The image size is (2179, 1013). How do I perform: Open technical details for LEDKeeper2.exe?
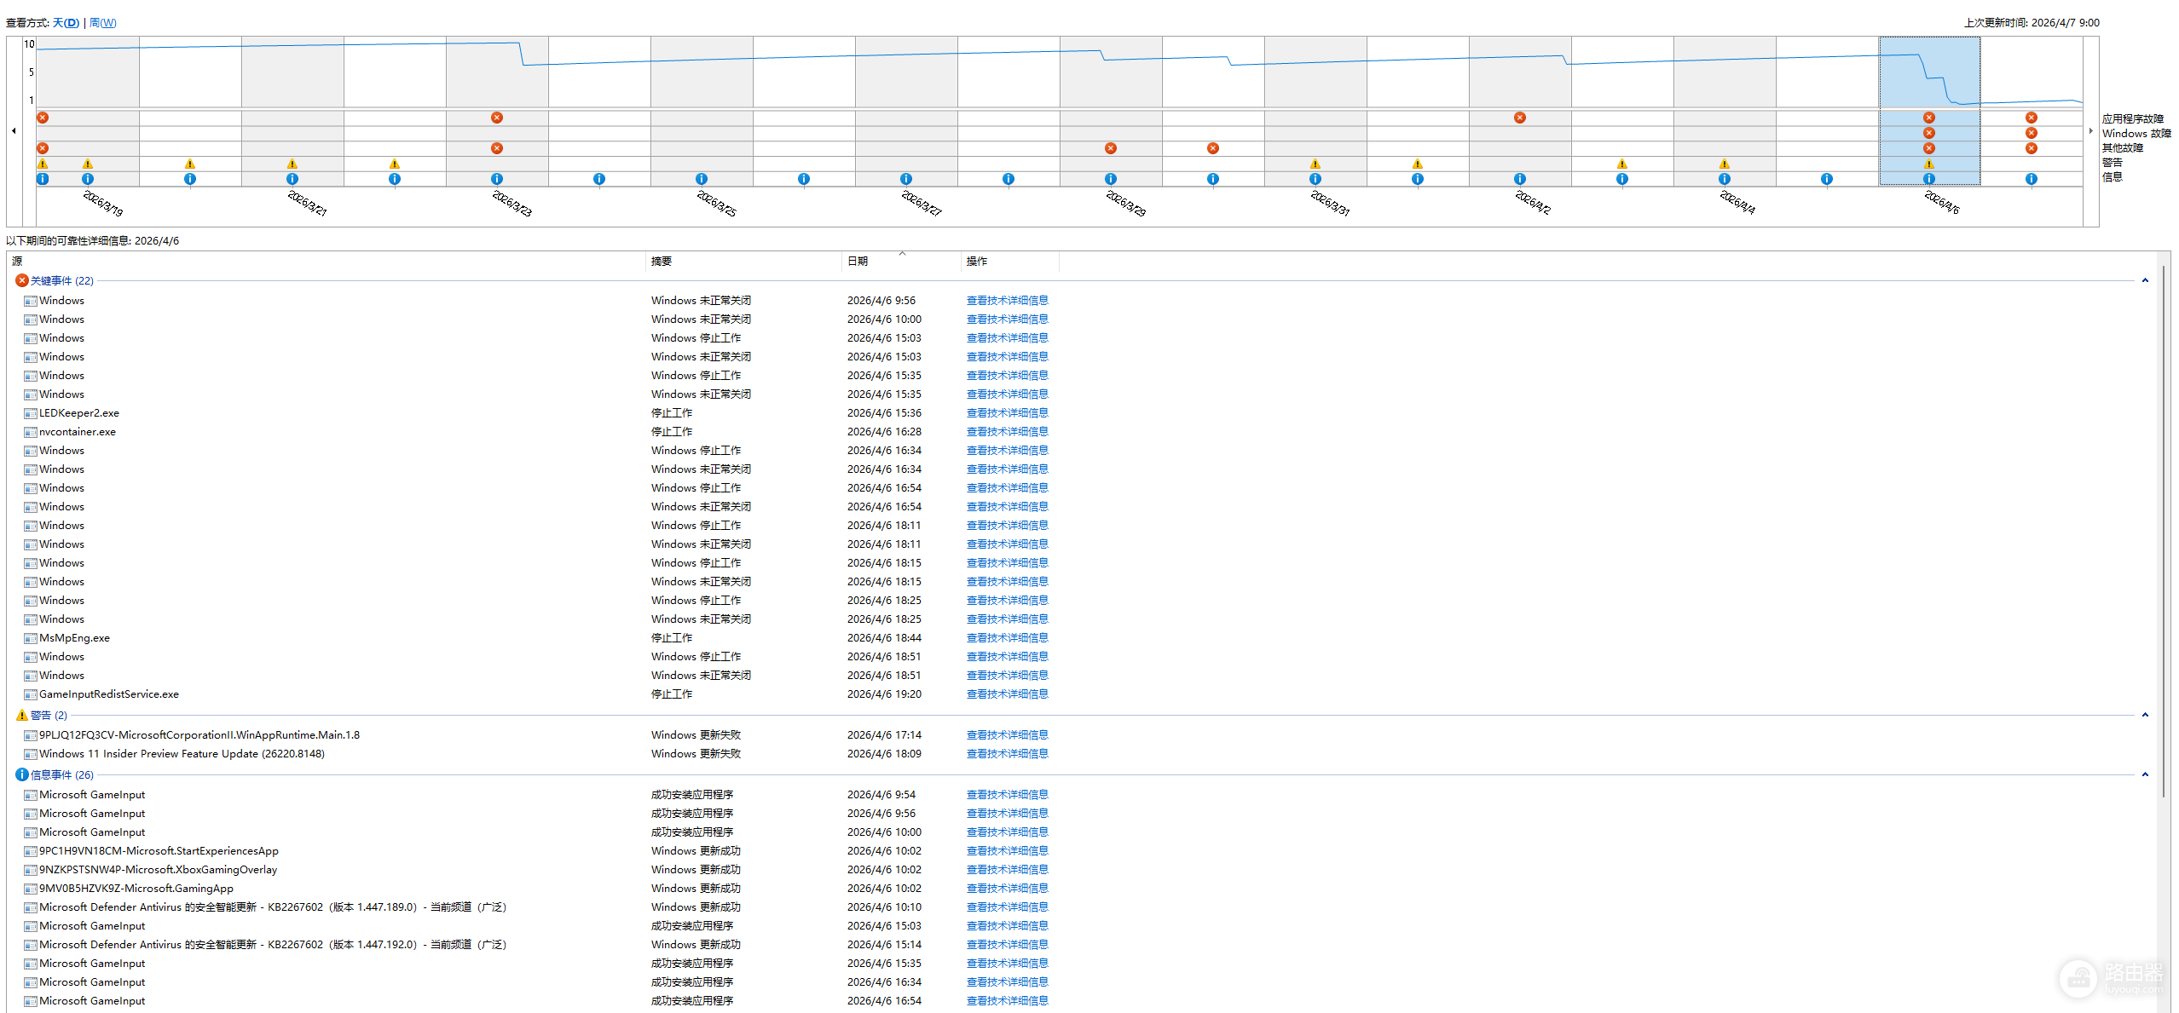pyautogui.click(x=1007, y=413)
